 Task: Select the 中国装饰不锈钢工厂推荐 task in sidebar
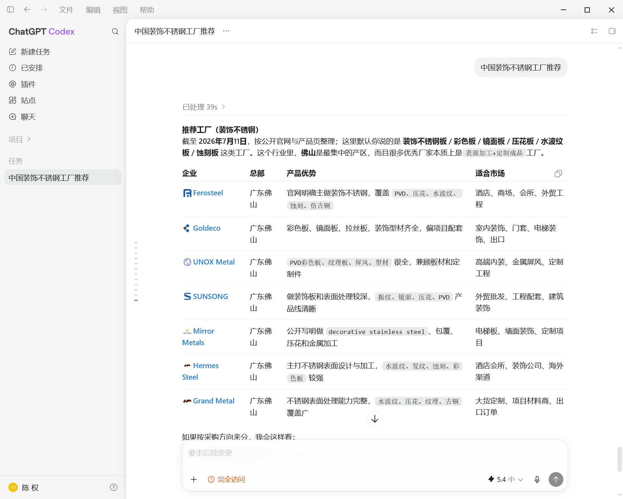(63, 178)
